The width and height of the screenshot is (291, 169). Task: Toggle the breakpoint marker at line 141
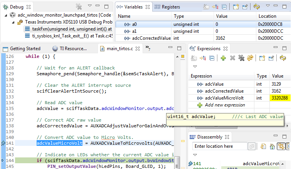coord(3,143)
